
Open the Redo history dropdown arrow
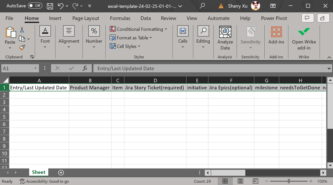coord(81,6)
